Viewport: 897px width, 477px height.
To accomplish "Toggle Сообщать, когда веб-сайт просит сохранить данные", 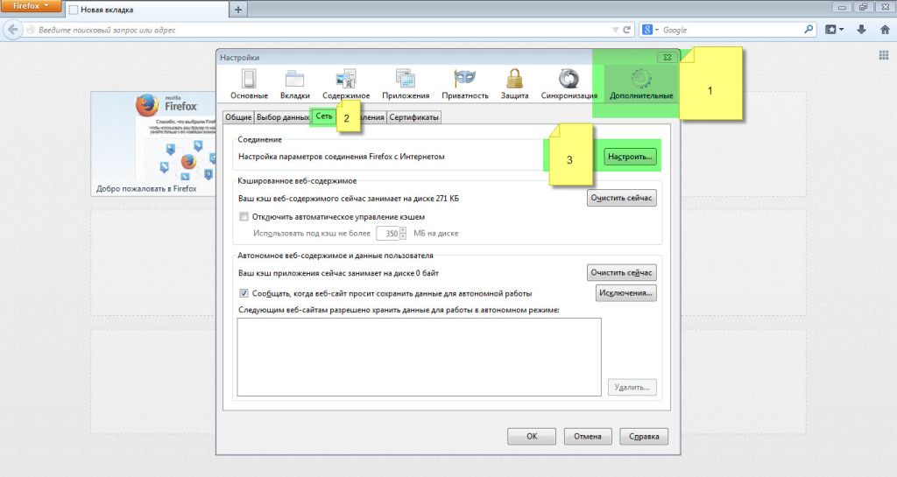I will [244, 293].
